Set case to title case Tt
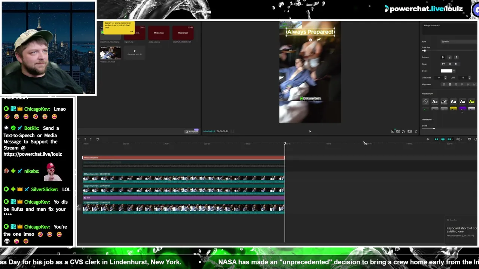 point(456,64)
